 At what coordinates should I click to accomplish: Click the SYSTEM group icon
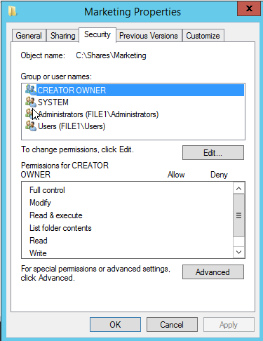pyautogui.click(x=31, y=102)
